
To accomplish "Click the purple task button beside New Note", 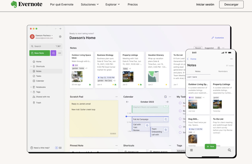I will point(53,53).
